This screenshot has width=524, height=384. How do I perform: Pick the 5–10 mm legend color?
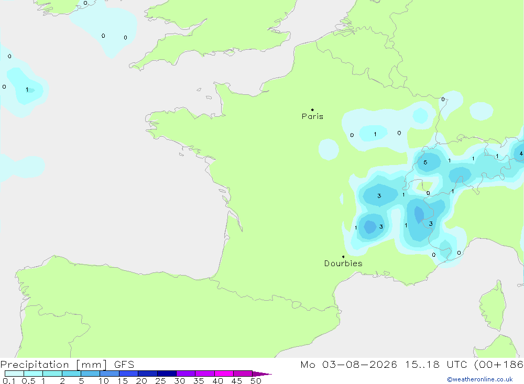point(91,374)
